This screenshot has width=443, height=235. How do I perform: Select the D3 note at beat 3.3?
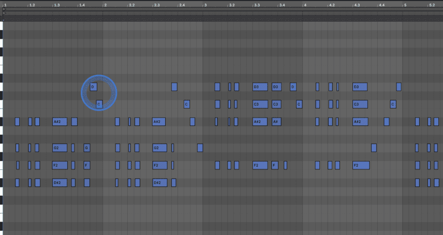click(x=260, y=87)
